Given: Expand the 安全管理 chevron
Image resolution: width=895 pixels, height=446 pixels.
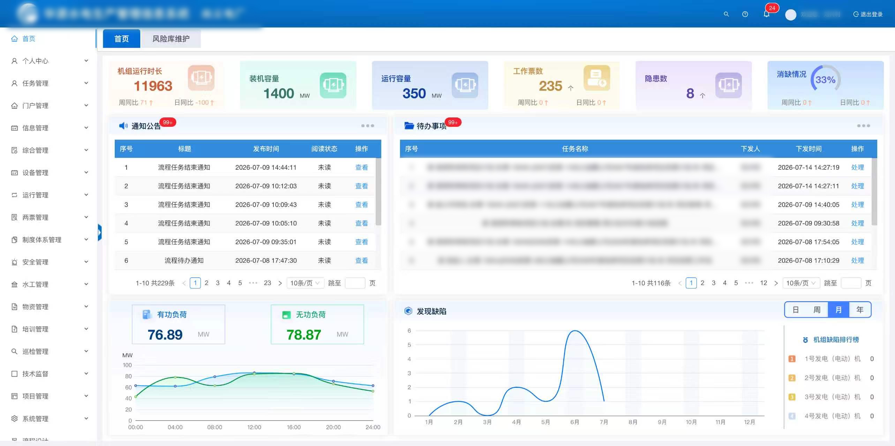Looking at the screenshot, I should point(86,262).
